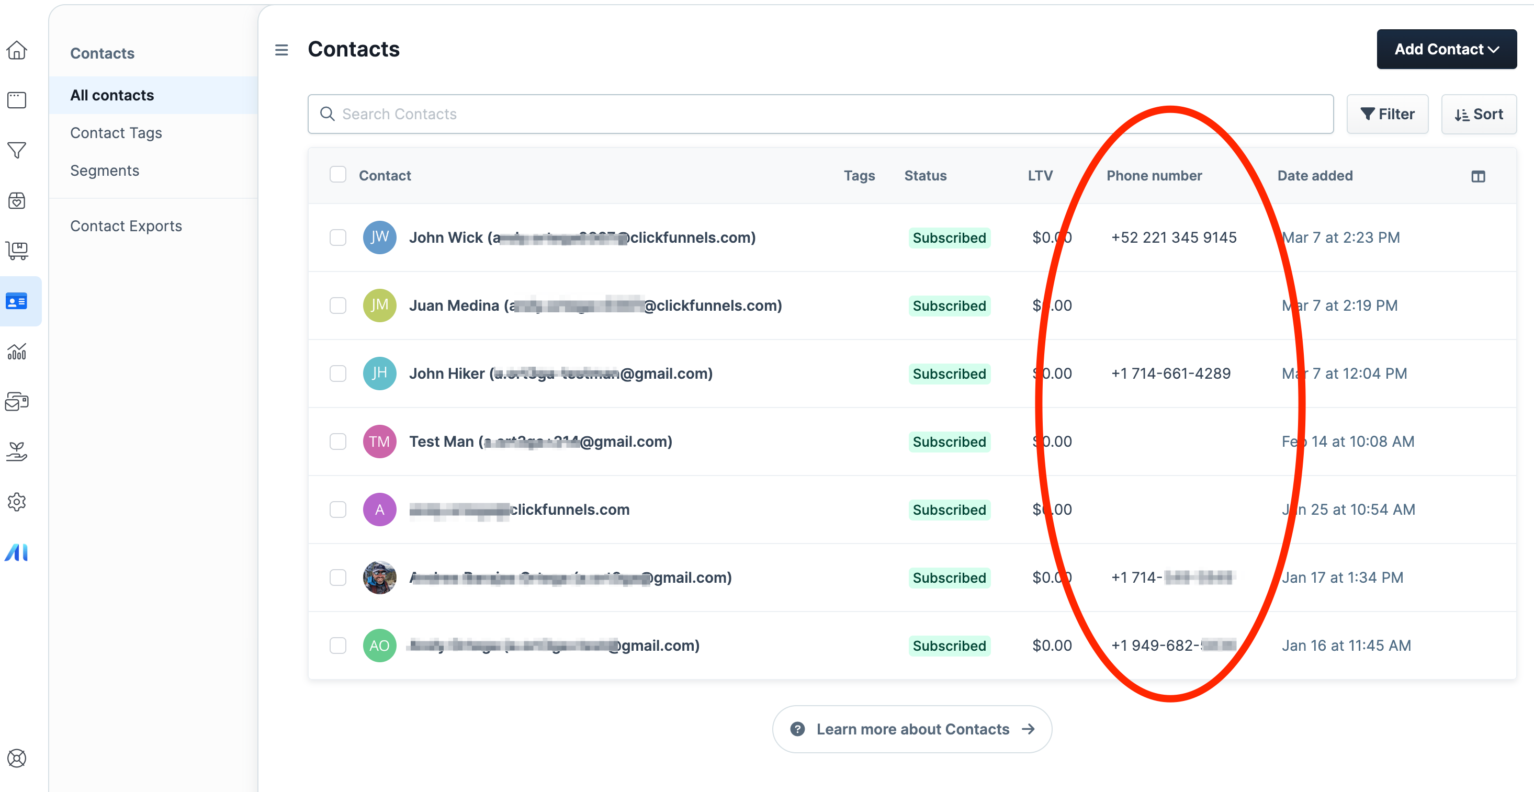Open Segments in the contacts menu
This screenshot has width=1534, height=792.
point(105,171)
